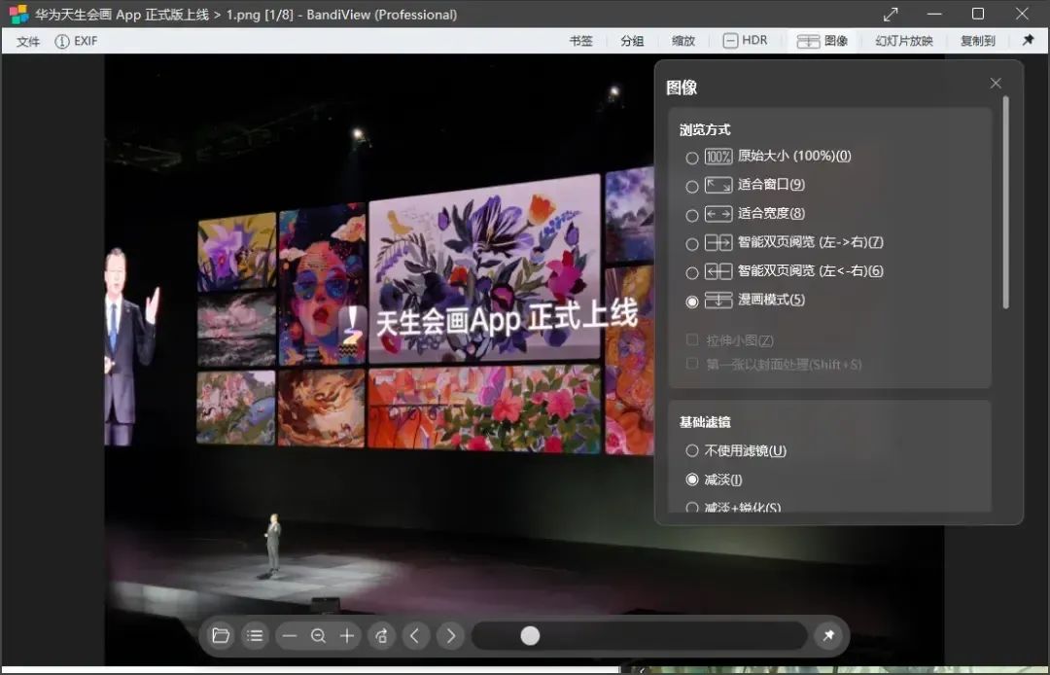The height and width of the screenshot is (675, 1050).
Task: Open the 分组 menu
Action: (x=632, y=41)
